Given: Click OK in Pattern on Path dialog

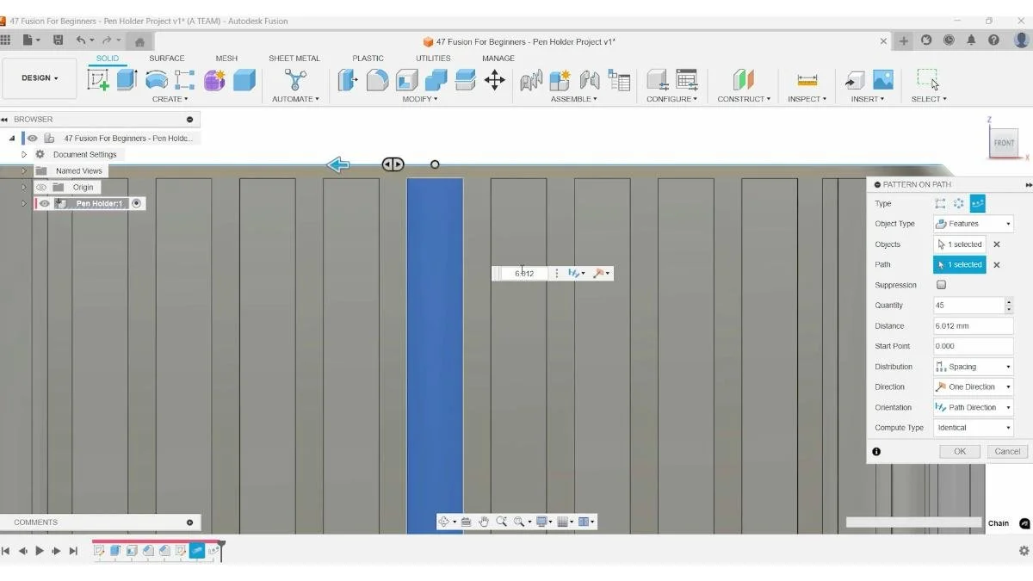Looking at the screenshot, I should pos(960,451).
